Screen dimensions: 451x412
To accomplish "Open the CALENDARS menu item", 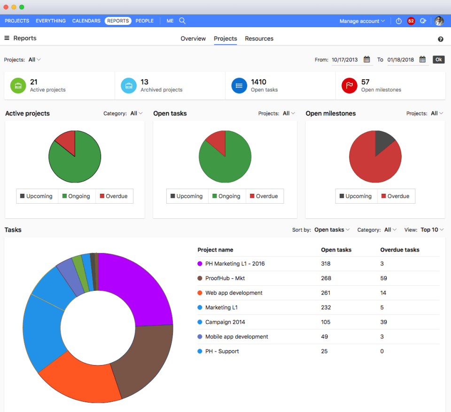I will click(86, 21).
